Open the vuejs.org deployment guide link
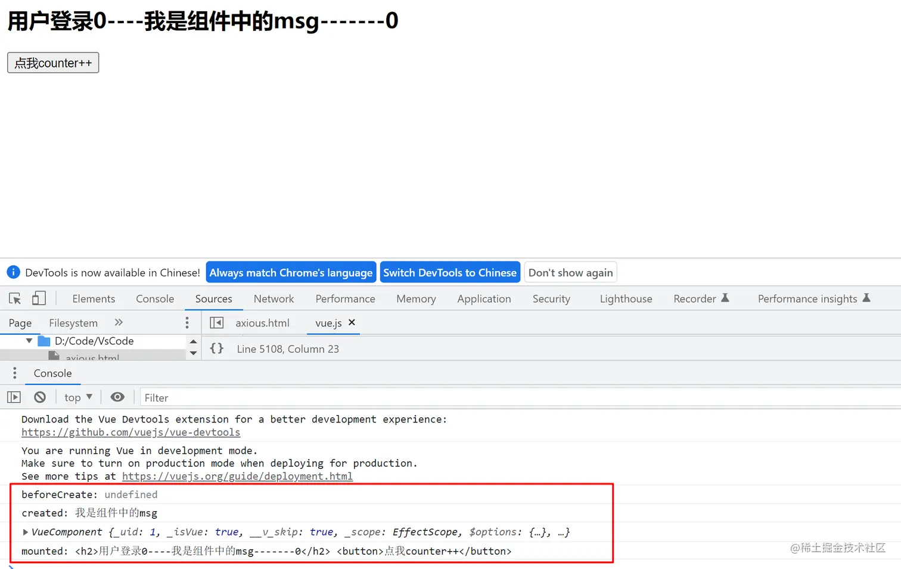 237,477
